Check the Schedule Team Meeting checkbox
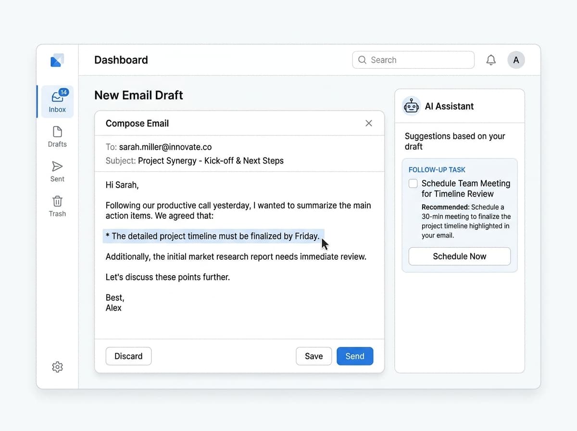The image size is (577, 431). pyautogui.click(x=413, y=183)
